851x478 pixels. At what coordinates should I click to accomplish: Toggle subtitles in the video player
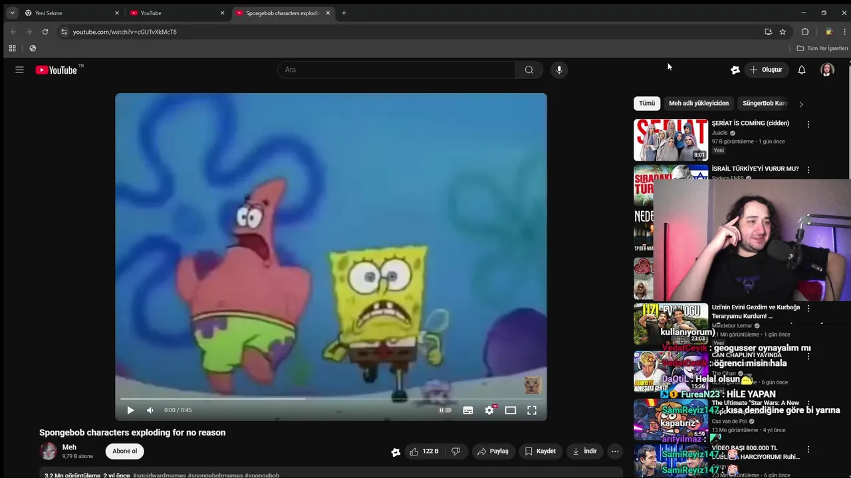[468, 410]
